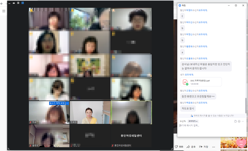Click the share (공유) arrow icon
The height and width of the screenshot is (151, 248).
click(188, 147)
